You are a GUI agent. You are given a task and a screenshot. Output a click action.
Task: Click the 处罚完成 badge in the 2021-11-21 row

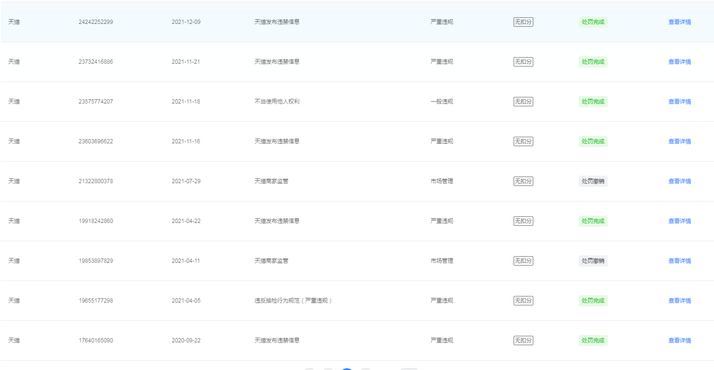(x=593, y=62)
